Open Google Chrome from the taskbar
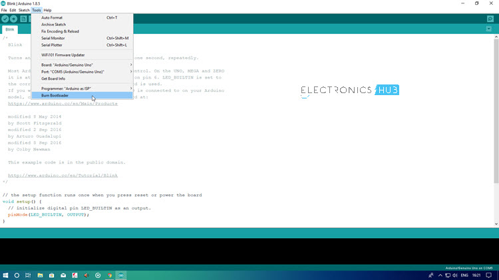Screen dimensions: 499x280 [x=110, y=275]
